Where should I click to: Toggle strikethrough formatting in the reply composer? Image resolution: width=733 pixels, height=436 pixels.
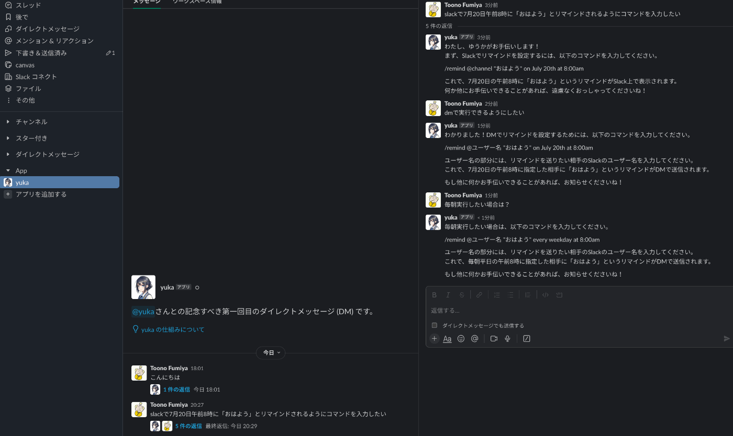point(462,295)
